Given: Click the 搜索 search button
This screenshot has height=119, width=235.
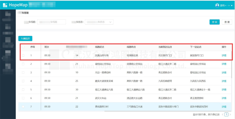Looking at the screenshot, I should pos(214,22).
